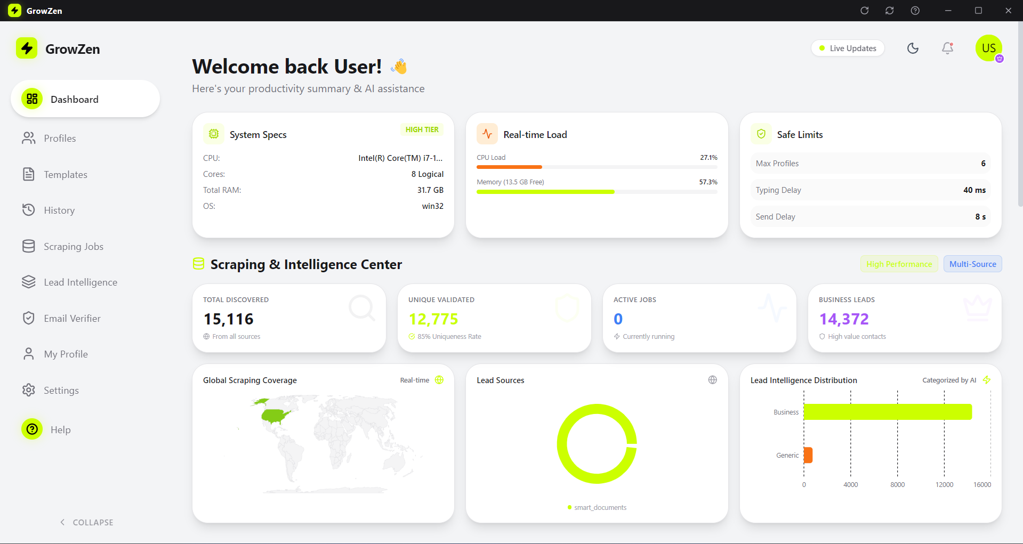Image resolution: width=1023 pixels, height=544 pixels.
Task: Toggle dark mode with the moon icon
Action: 913,48
